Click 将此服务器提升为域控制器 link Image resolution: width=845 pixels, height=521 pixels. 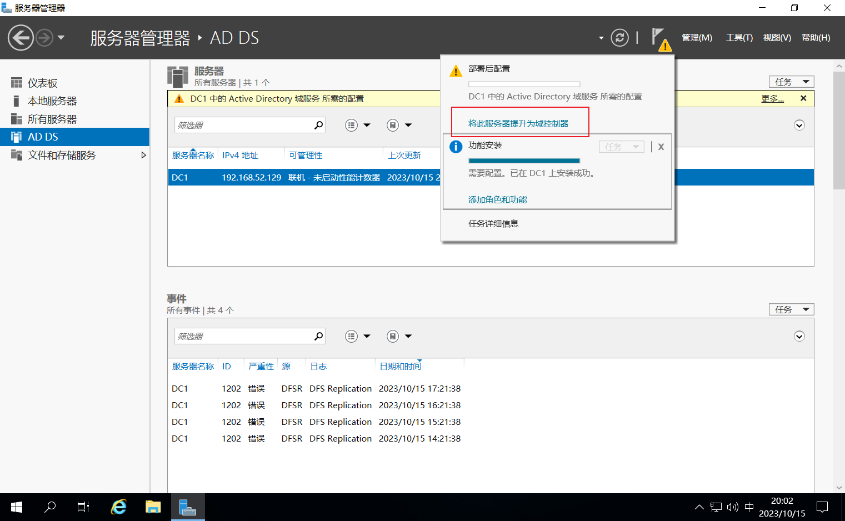(x=518, y=123)
